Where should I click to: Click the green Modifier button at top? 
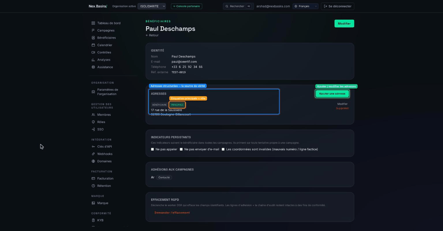click(344, 24)
